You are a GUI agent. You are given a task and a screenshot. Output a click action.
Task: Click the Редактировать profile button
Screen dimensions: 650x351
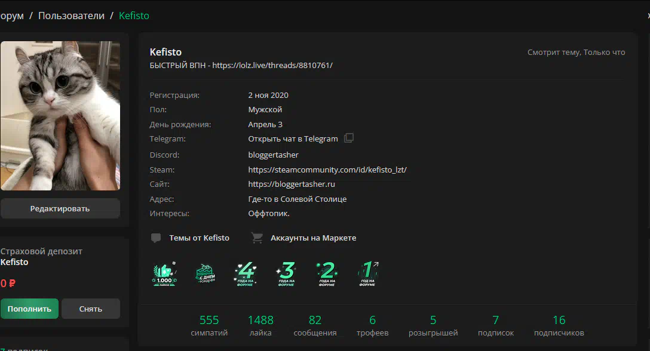(60, 208)
